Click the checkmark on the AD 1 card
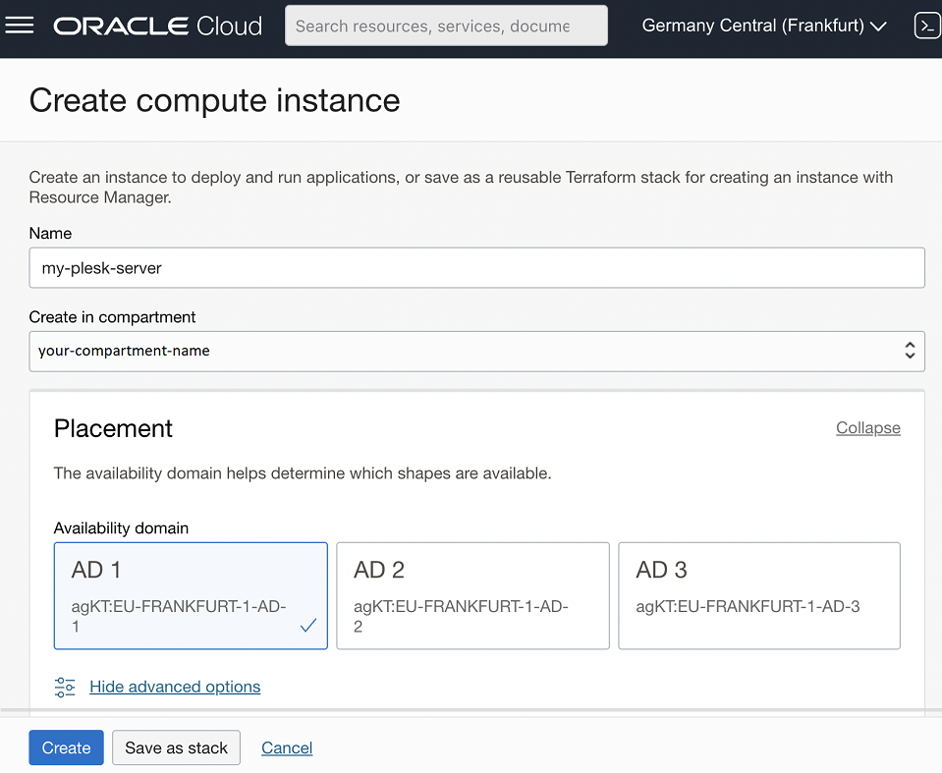Viewport: 942px width, 773px height. pos(307,624)
